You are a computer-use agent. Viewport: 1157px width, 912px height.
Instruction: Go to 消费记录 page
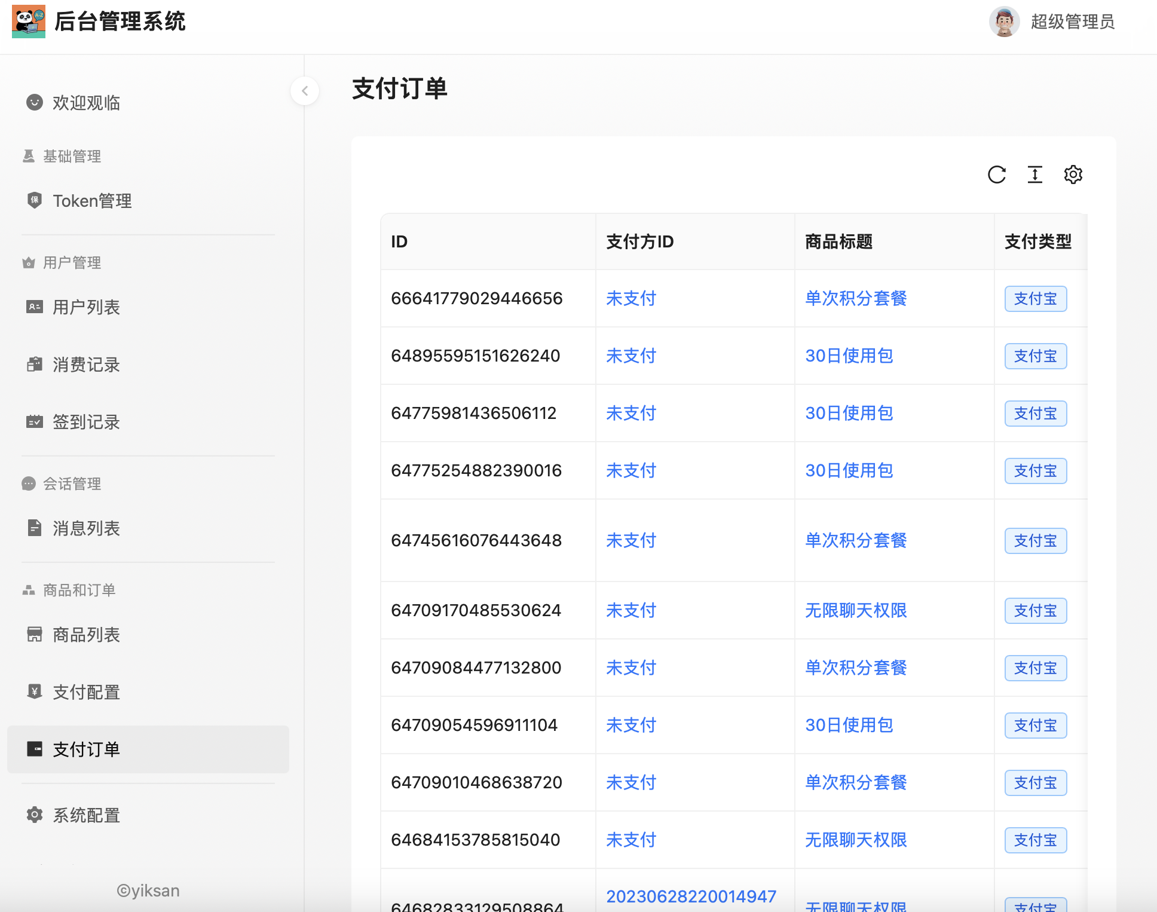(148, 365)
